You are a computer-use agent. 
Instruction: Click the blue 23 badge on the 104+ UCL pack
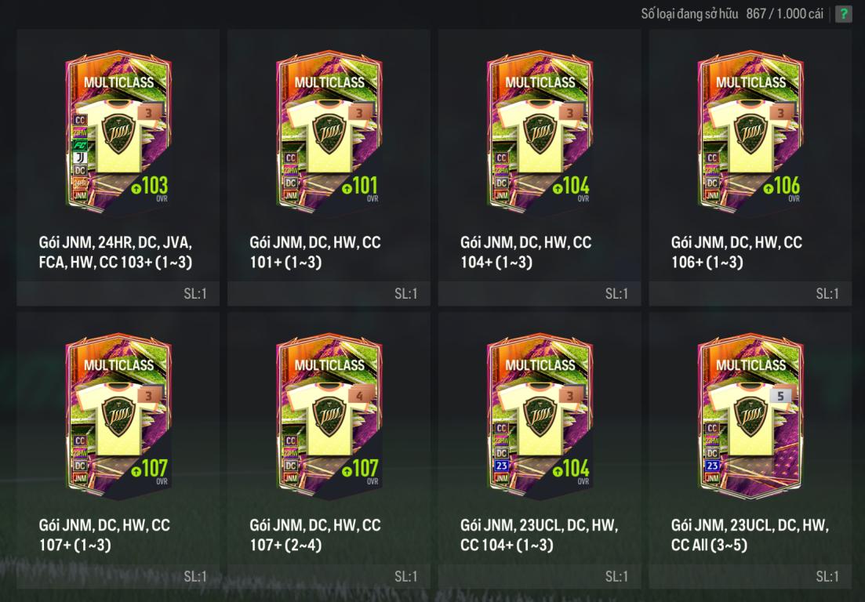pyautogui.click(x=501, y=466)
